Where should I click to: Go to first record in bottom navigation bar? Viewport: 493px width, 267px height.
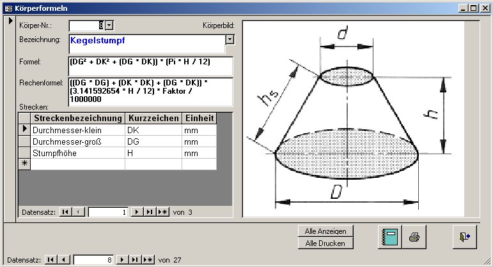click(52, 260)
